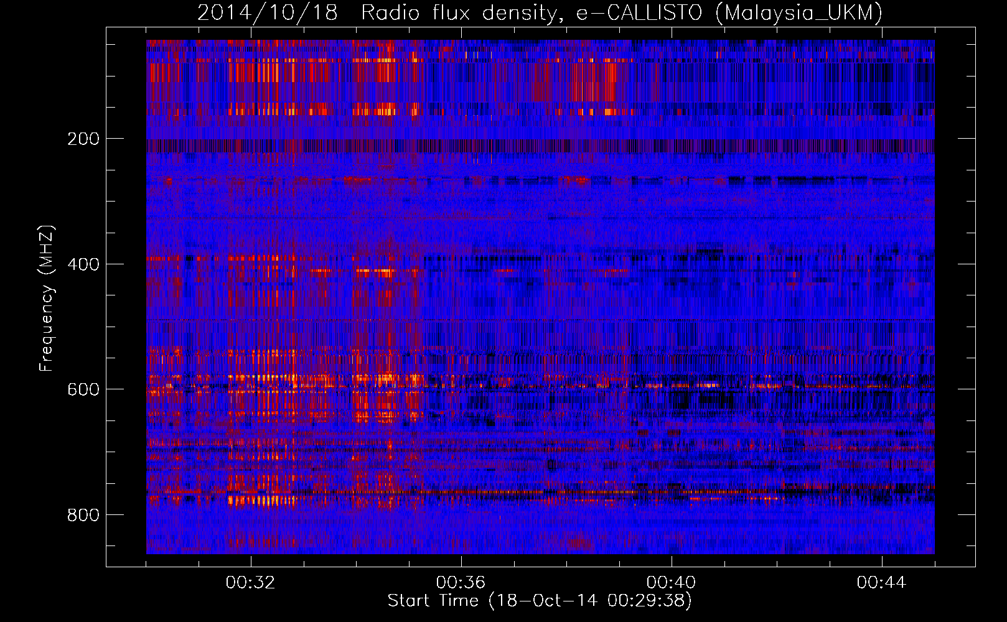Click the 400 frequency tick label

click(x=83, y=264)
